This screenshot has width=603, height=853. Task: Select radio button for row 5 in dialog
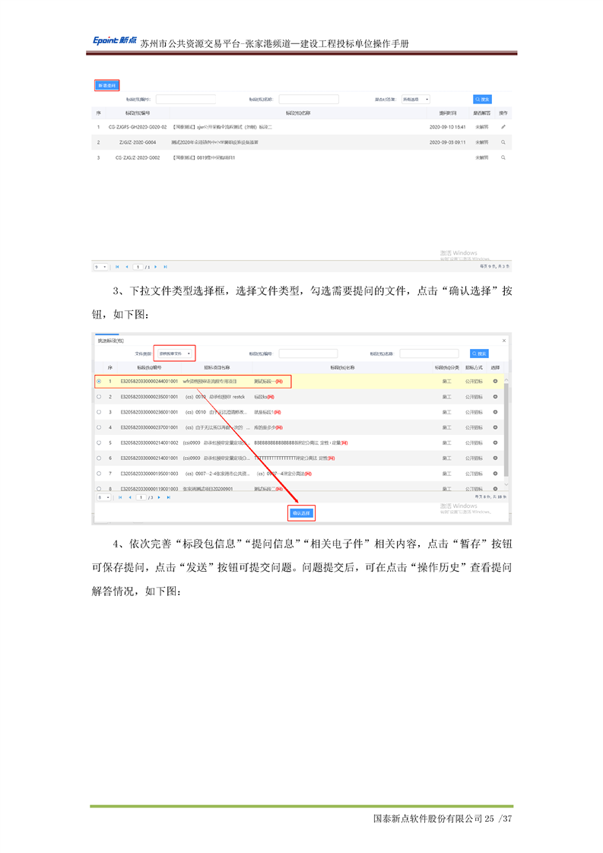click(x=99, y=442)
